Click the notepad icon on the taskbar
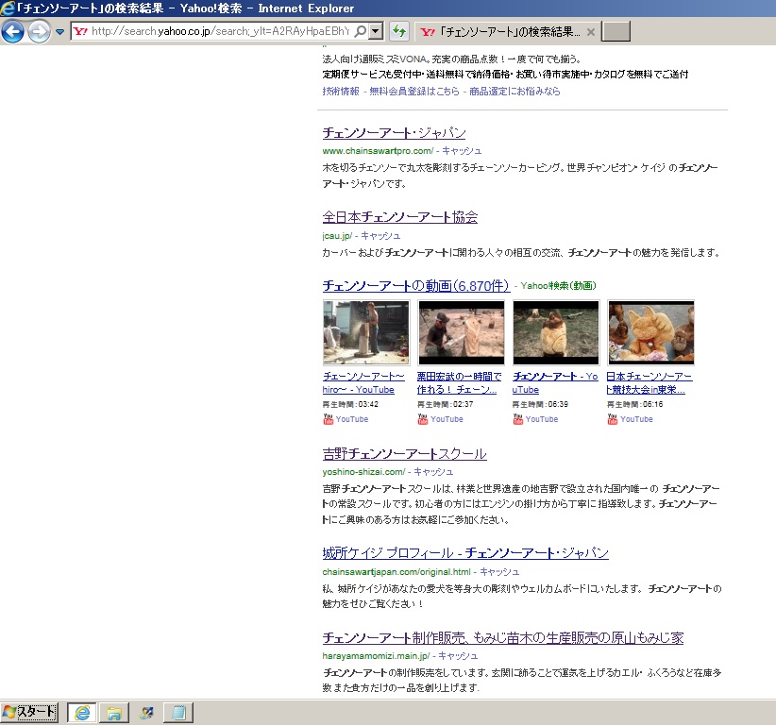The image size is (776, 726). point(179,713)
